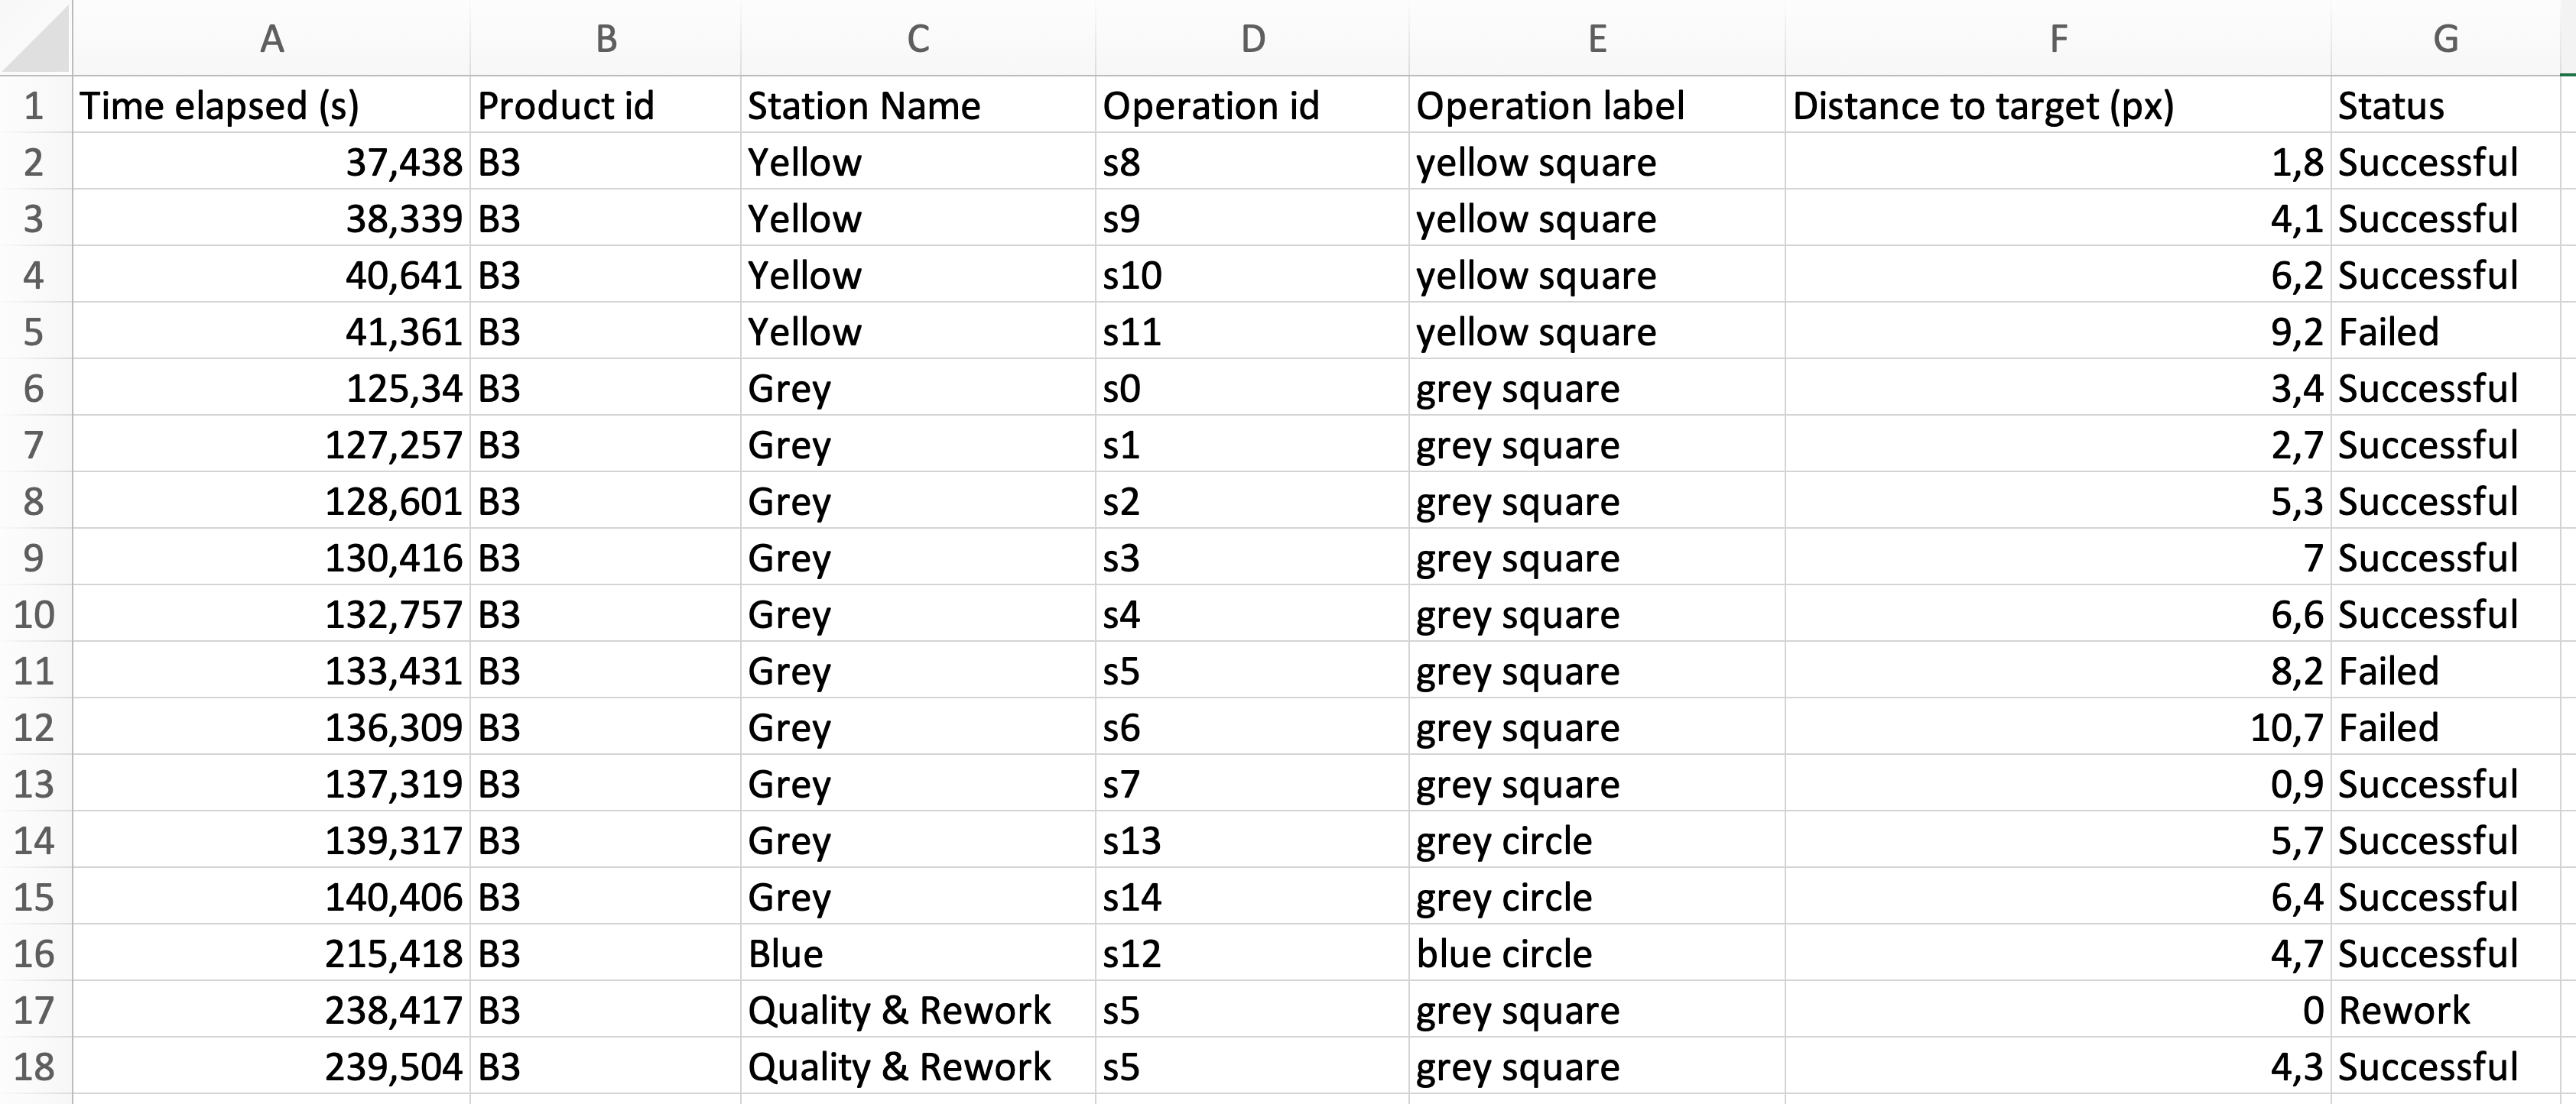Click 'Station Name' header cell
Viewport: 2576px width, 1104px height.
coord(918,105)
